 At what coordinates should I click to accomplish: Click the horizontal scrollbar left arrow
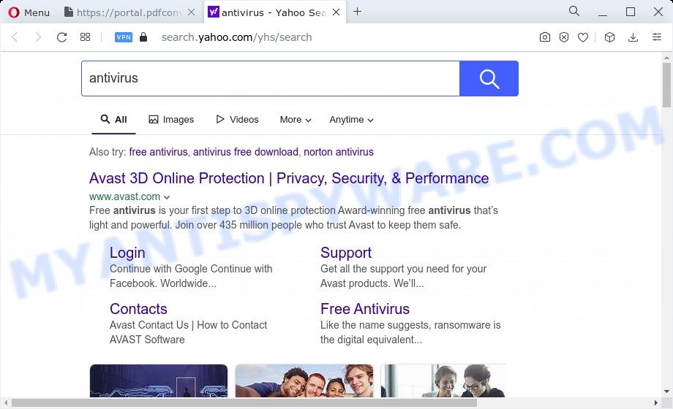coord(6,403)
